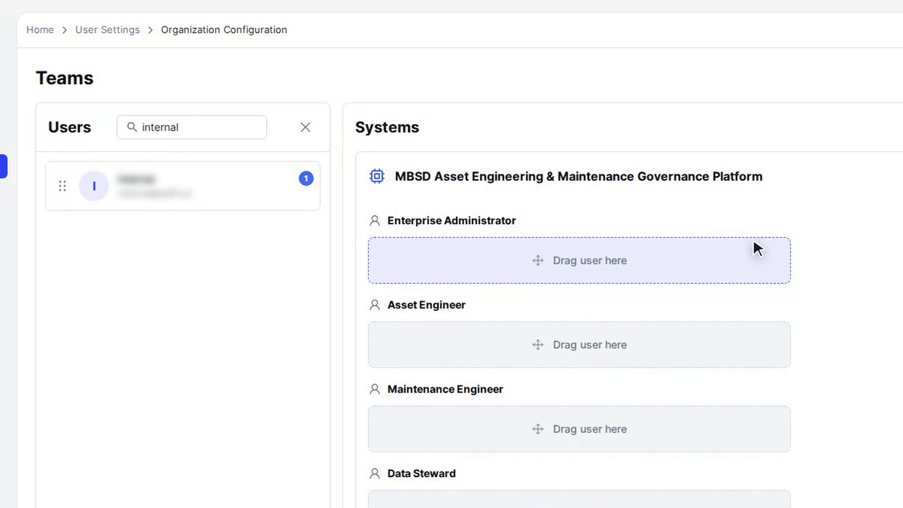Image resolution: width=903 pixels, height=508 pixels.
Task: Click the user avatar labeled I
Action: (x=94, y=186)
